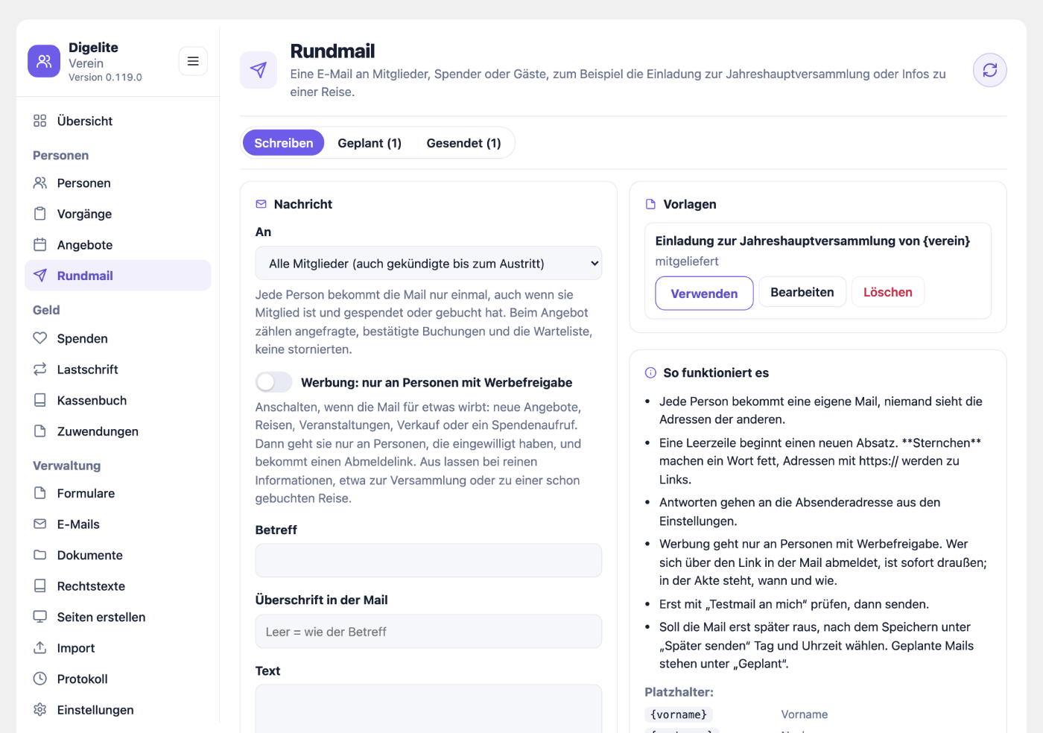Focus the Betreff input field
The height and width of the screenshot is (733, 1043).
click(x=428, y=560)
